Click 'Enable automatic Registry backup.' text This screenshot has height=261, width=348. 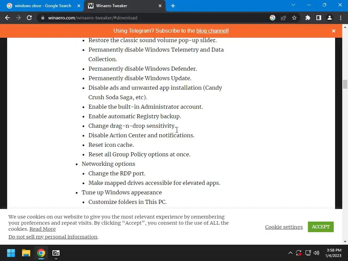pos(135,116)
